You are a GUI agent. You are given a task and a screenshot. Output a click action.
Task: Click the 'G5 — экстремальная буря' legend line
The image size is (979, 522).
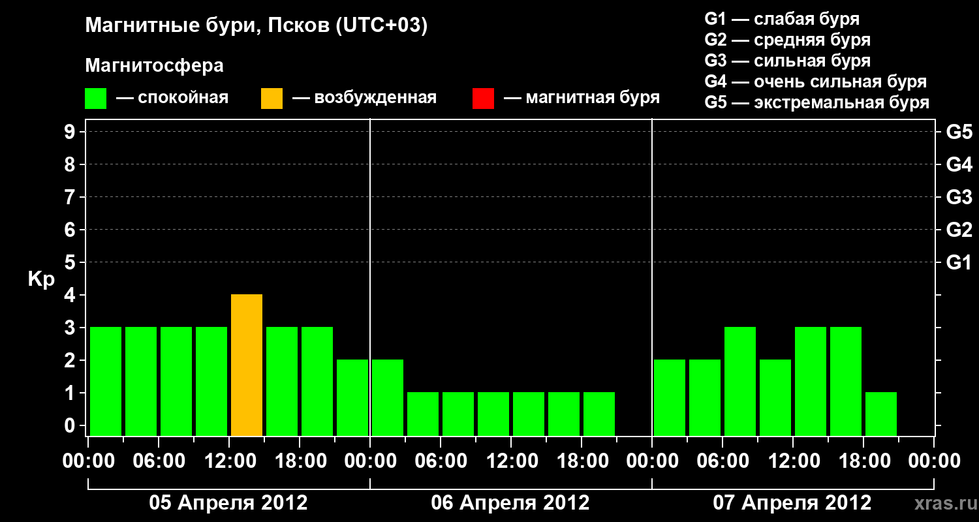(816, 102)
